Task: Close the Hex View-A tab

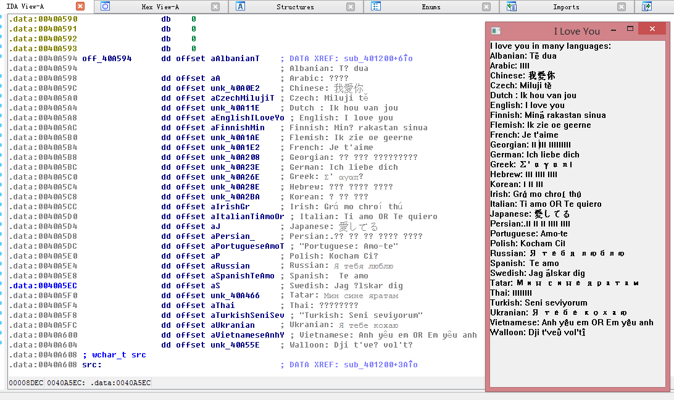Action: [x=215, y=7]
